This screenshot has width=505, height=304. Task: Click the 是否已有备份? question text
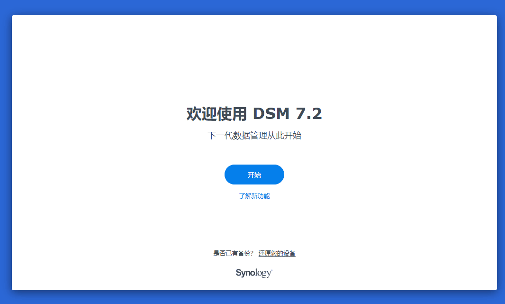pos(233,253)
